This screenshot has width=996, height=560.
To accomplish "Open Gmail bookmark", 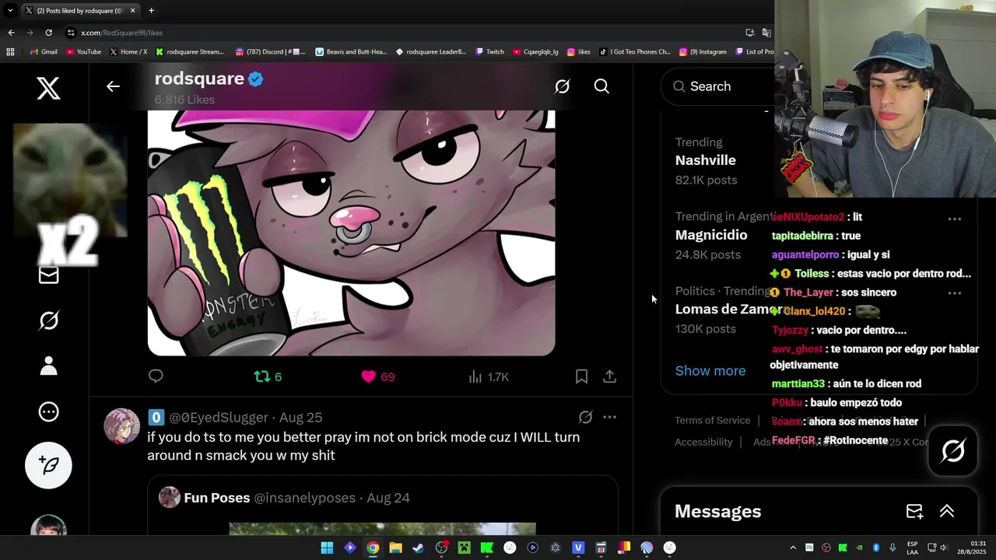I will 44,52.
